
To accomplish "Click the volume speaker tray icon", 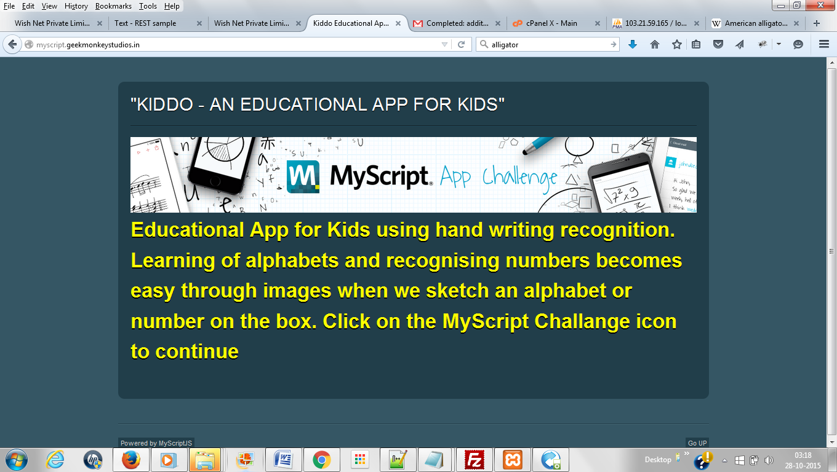I will click(769, 460).
